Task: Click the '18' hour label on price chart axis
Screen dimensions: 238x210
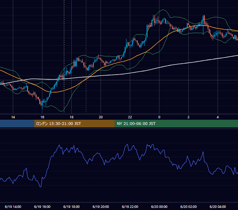Action: tap(71, 117)
